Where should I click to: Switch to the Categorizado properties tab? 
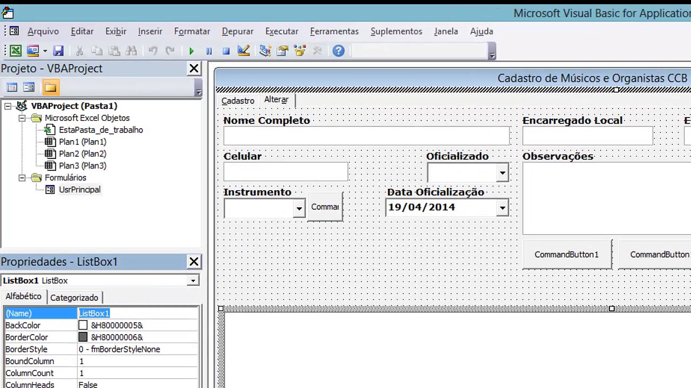74,297
